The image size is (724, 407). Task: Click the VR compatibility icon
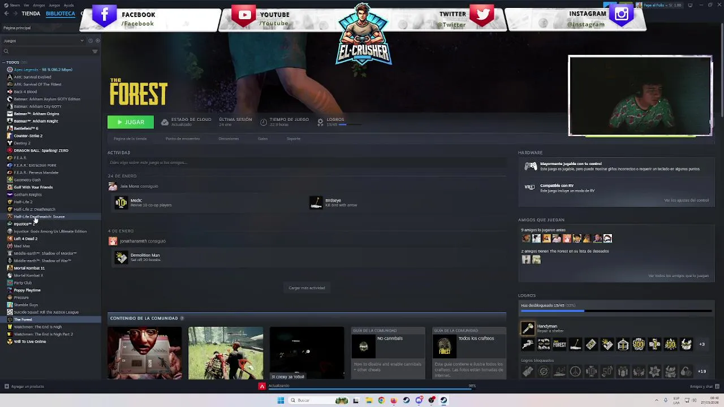(x=529, y=187)
